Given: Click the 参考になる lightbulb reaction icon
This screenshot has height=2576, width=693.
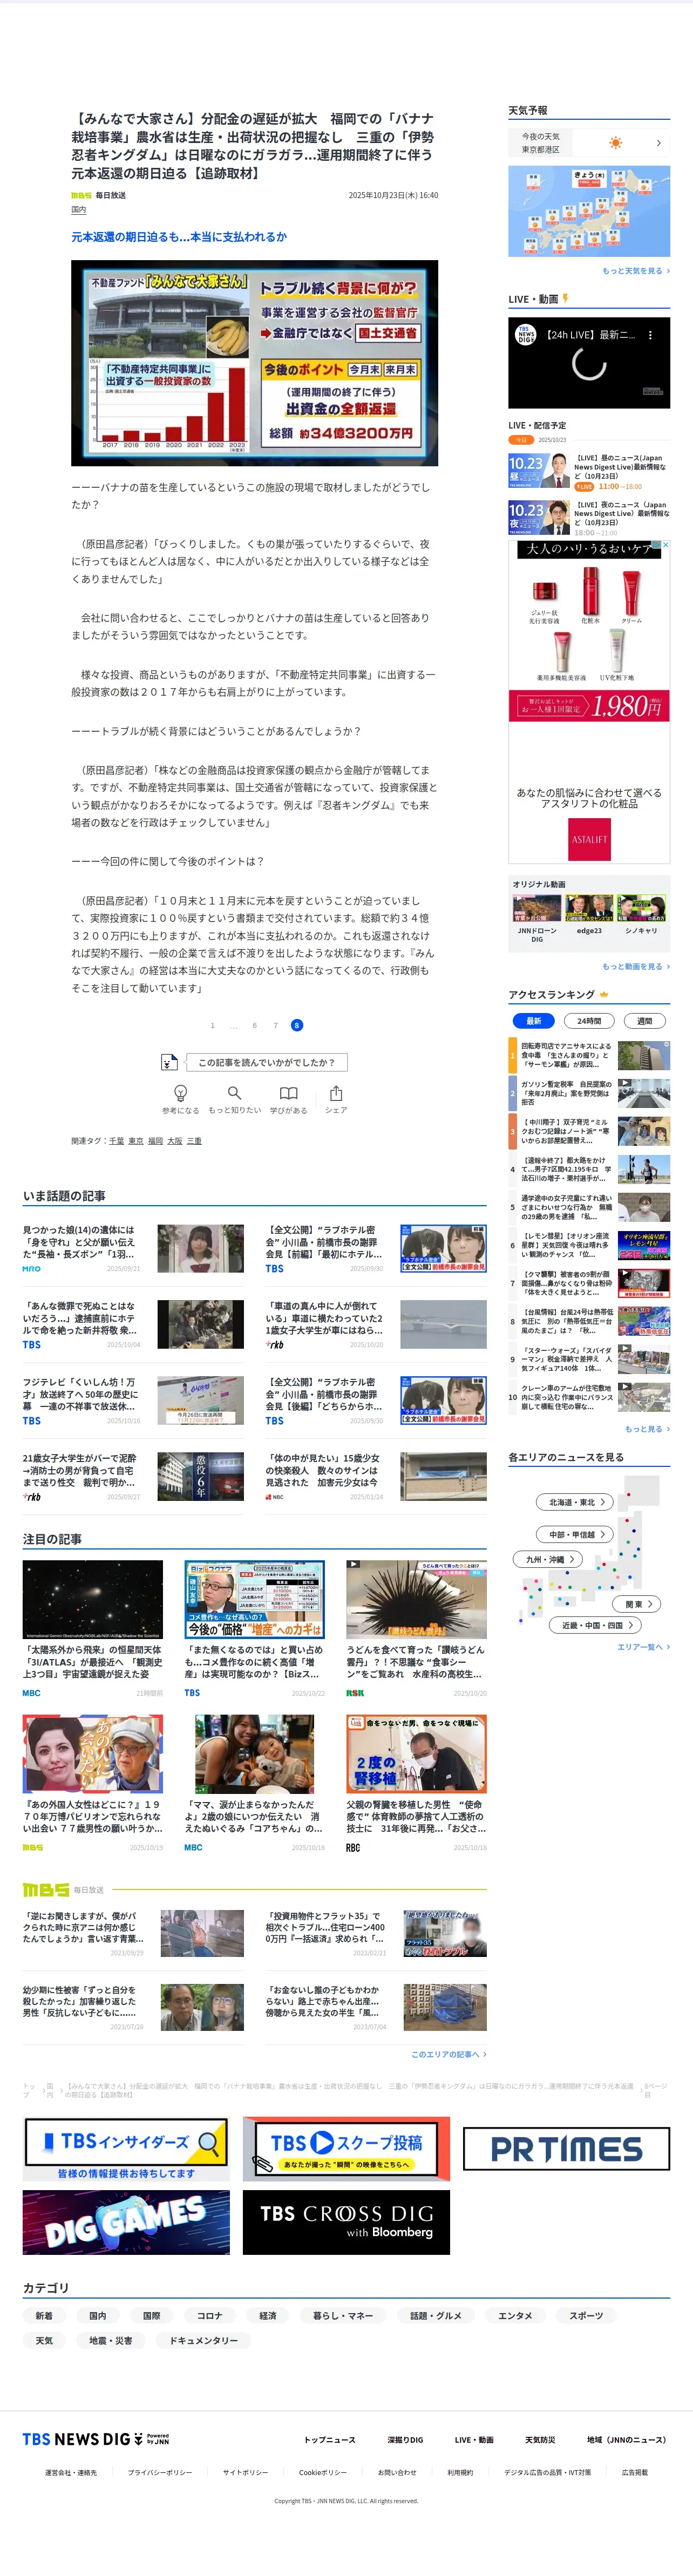Looking at the screenshot, I should tap(181, 1093).
